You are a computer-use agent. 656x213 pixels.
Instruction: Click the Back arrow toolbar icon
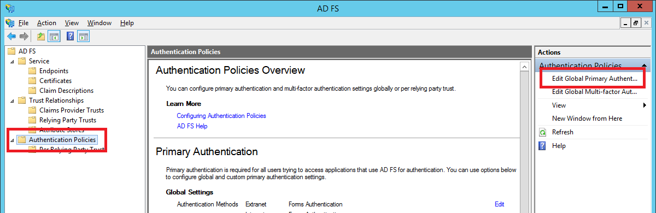pyautogui.click(x=11, y=37)
